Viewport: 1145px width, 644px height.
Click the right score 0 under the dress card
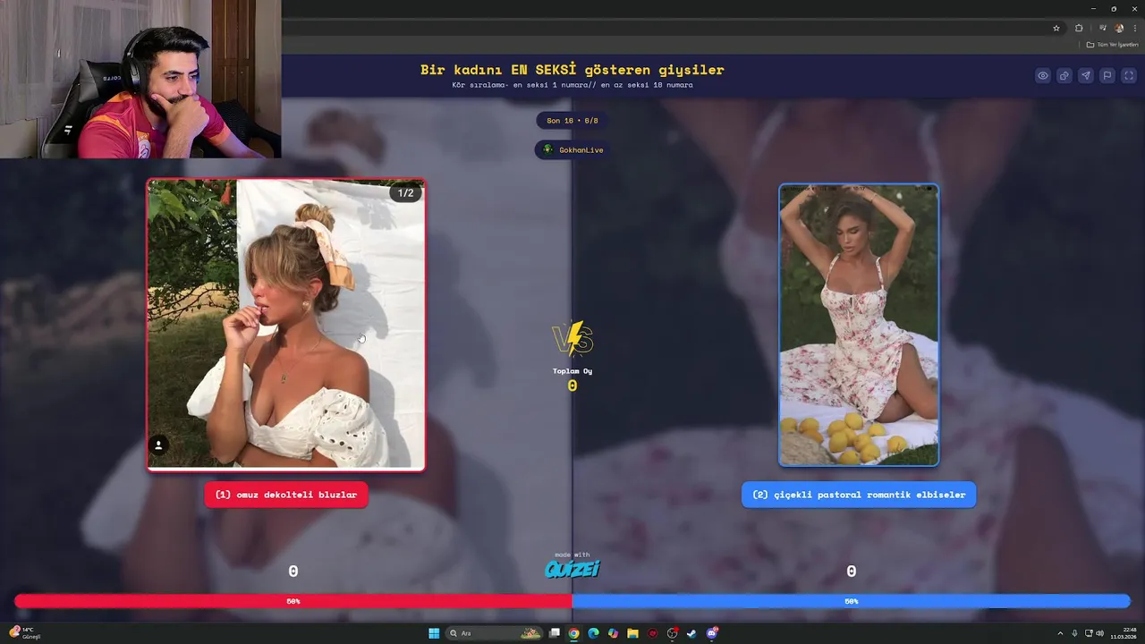tap(852, 571)
